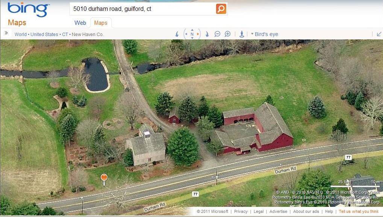Click the orange location pushpin on the map
The width and height of the screenshot is (383, 217).
pos(104,179)
